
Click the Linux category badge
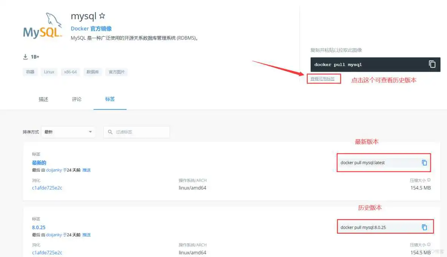tap(49, 72)
